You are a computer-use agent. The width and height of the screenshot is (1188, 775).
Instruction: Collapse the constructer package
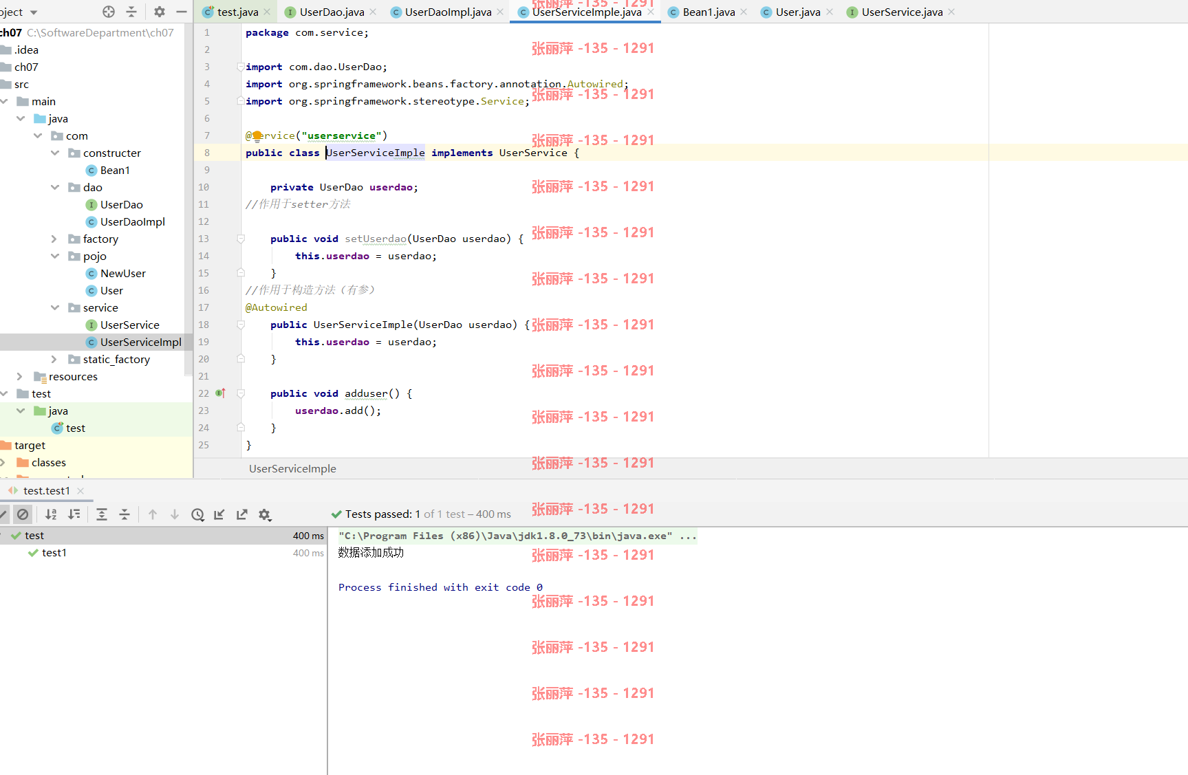coord(55,153)
